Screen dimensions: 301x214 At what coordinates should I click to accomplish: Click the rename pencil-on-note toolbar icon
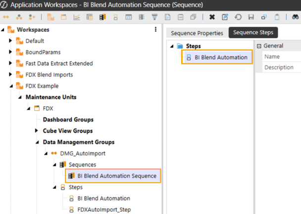(225, 17)
